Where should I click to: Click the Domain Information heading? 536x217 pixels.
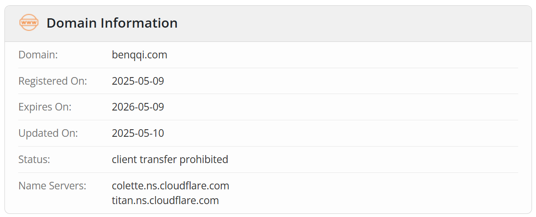pos(112,23)
